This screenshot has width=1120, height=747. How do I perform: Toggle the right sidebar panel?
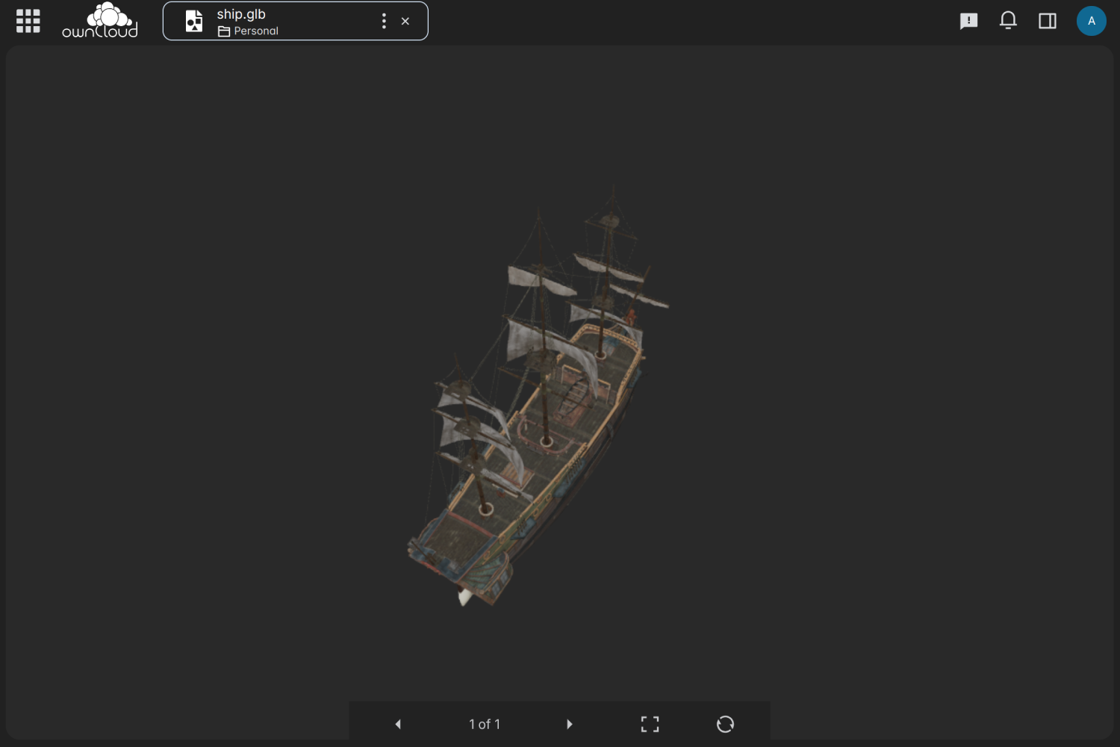point(1048,21)
